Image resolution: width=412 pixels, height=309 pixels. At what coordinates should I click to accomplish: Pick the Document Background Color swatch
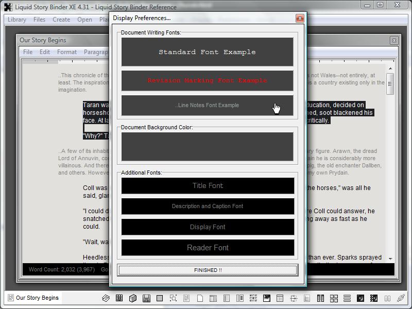(207, 147)
